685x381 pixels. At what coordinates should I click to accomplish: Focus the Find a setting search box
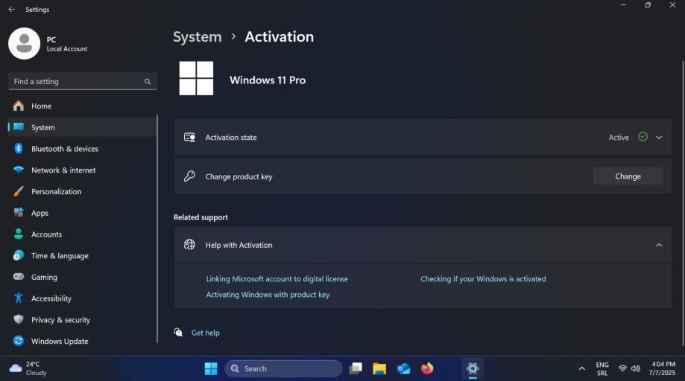[83, 82]
